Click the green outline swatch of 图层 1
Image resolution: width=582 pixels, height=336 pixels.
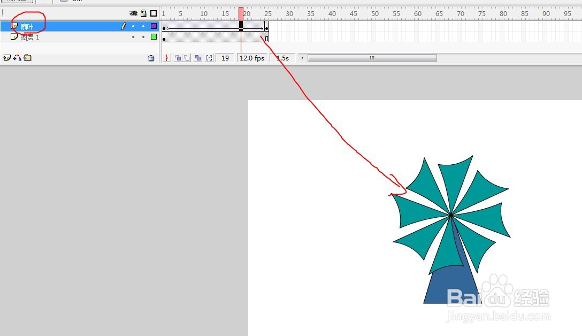click(x=154, y=37)
